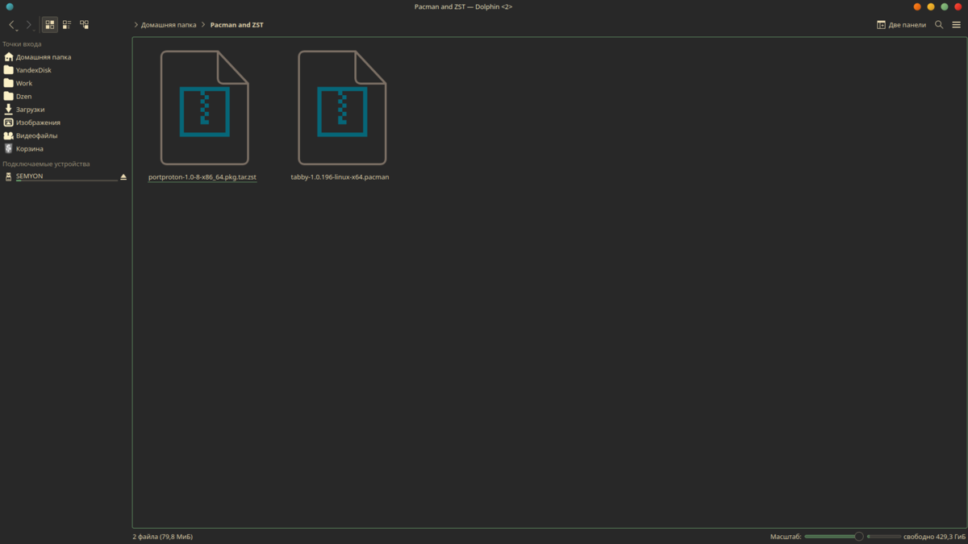Click the orange window control button
This screenshot has width=968, height=544.
coord(917,6)
